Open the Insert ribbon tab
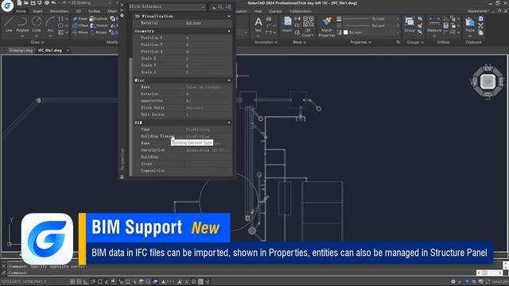 point(37,11)
